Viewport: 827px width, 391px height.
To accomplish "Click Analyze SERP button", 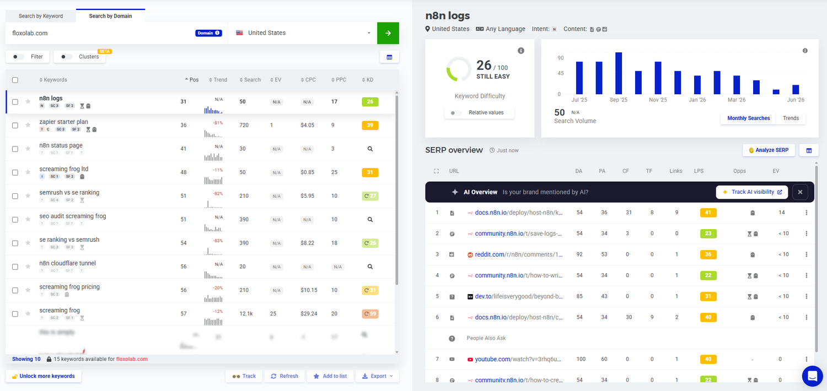I will coord(769,150).
